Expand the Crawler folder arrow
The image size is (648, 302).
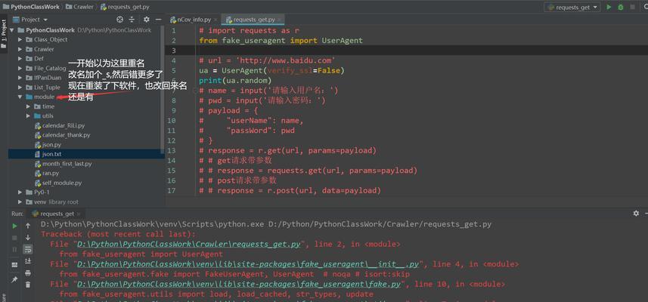(x=20, y=49)
